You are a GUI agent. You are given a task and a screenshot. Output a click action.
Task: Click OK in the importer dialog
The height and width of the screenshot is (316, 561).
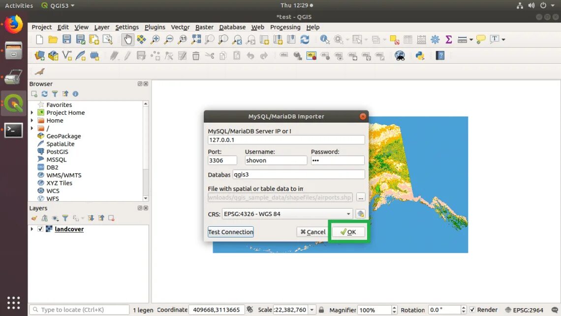click(348, 232)
